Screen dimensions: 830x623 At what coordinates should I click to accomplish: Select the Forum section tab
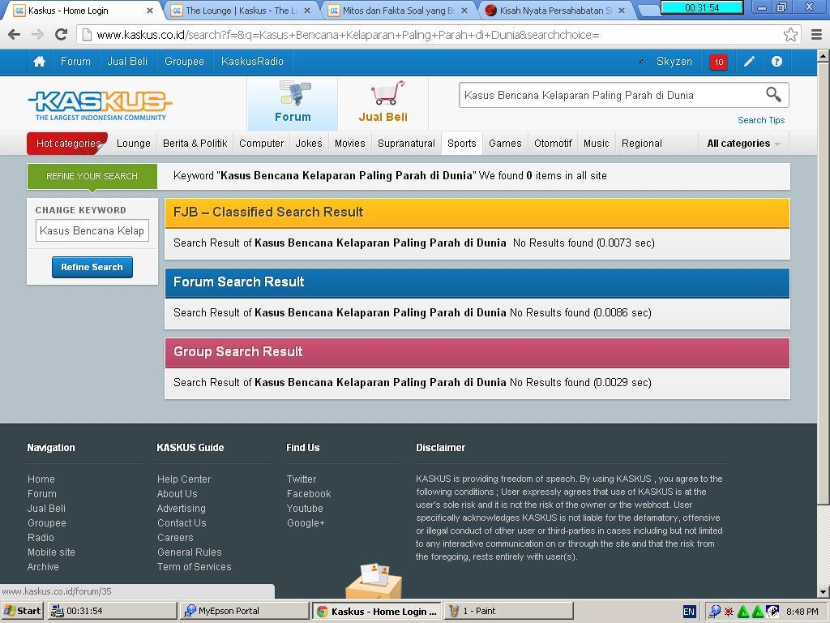[x=293, y=103]
